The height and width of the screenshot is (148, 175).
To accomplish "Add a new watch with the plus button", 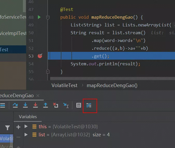I will click(x=18, y=127).
